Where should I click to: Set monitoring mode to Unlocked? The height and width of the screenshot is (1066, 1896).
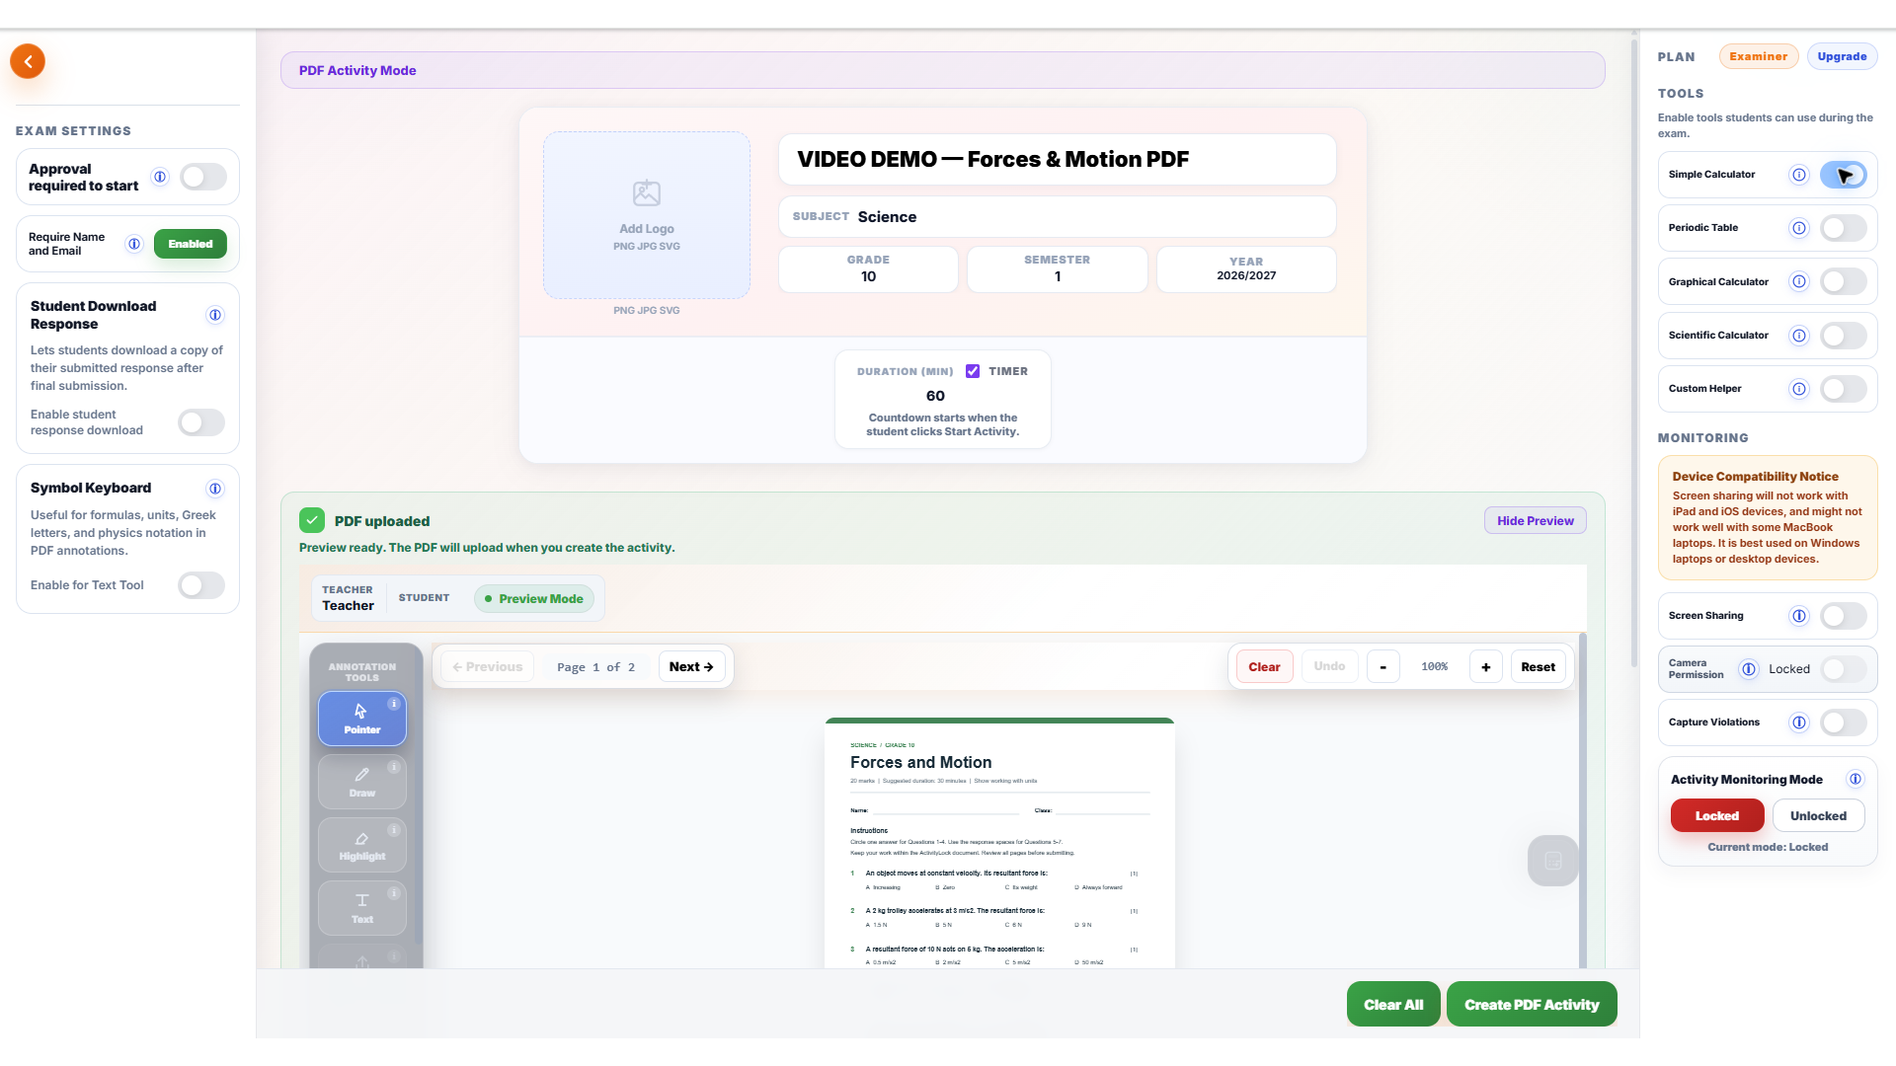(1818, 816)
